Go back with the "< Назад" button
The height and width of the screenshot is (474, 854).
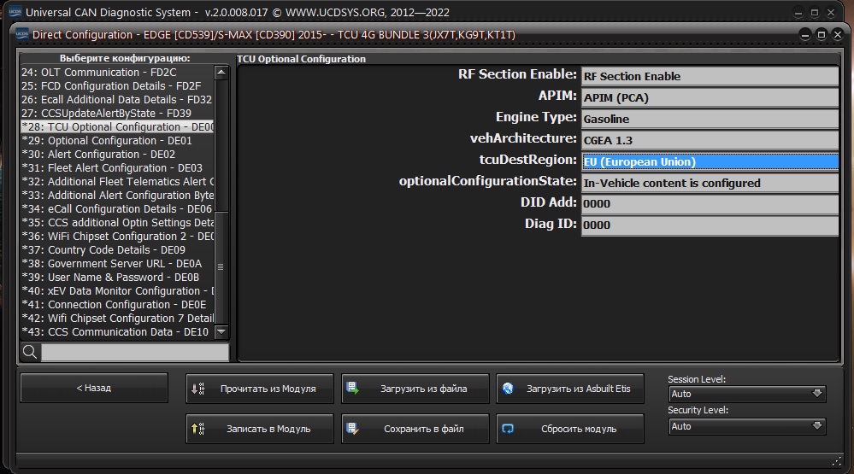94,389
